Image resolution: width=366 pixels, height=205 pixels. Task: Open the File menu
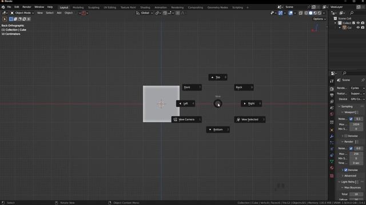click(x=9, y=7)
